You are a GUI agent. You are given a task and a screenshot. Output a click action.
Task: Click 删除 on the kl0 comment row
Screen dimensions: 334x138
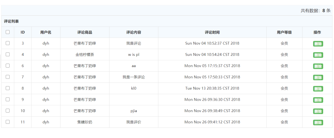(318, 89)
